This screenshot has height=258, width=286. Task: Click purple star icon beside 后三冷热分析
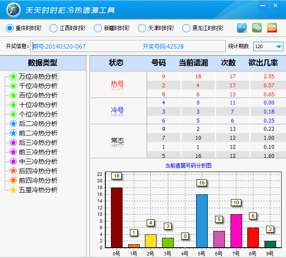tap(13, 143)
